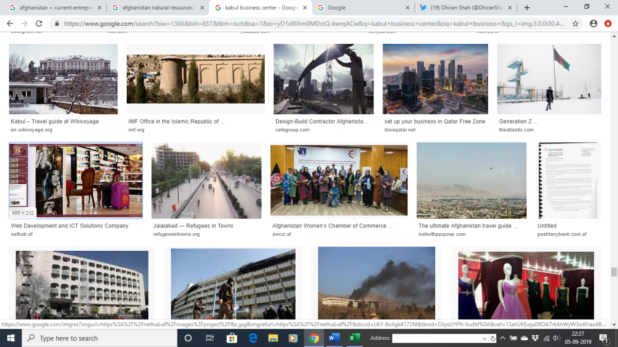Open Afghanistan Women's Chamber of Commerce result

click(x=332, y=225)
